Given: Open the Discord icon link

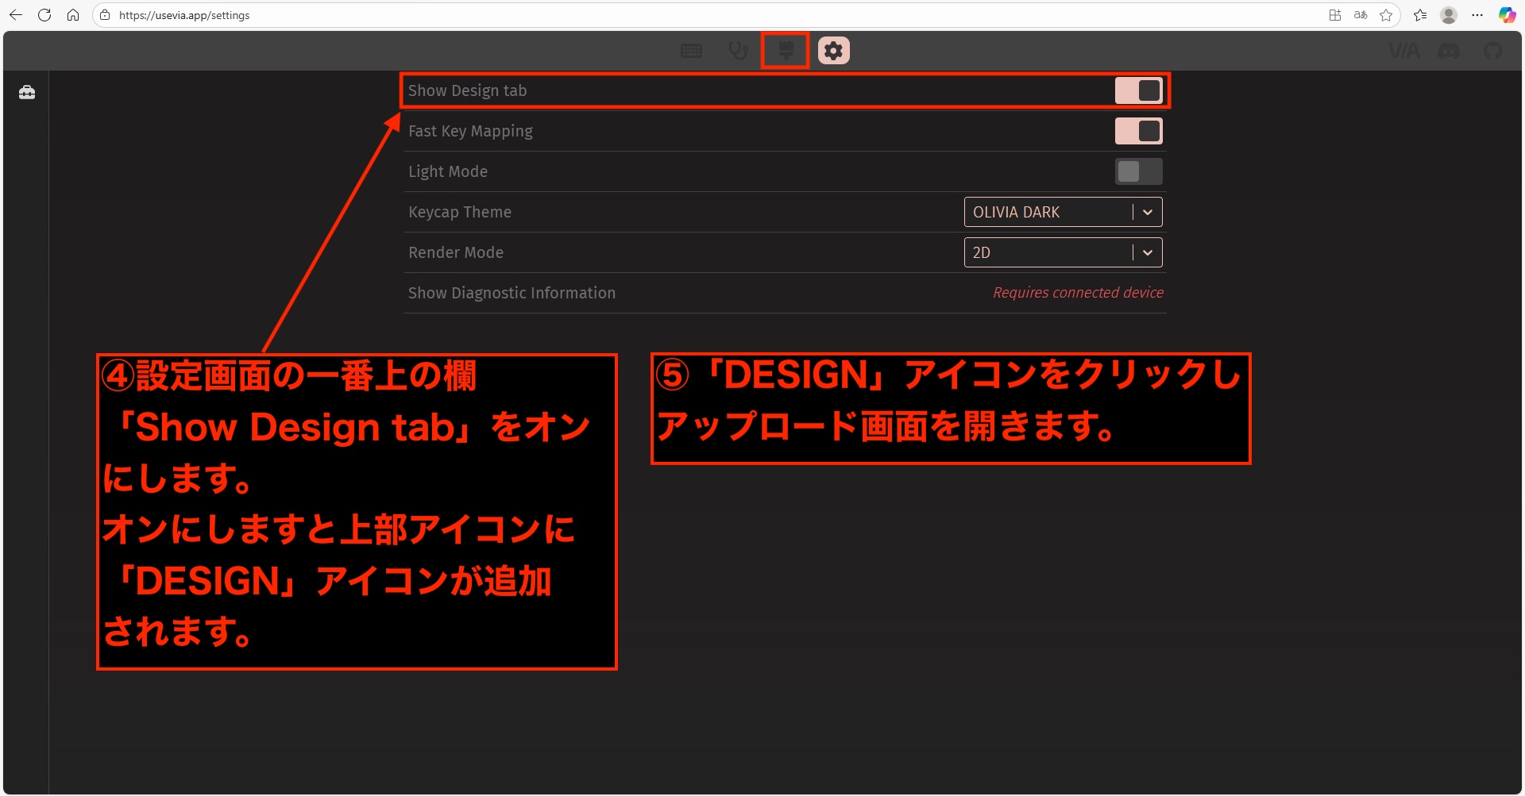Looking at the screenshot, I should (x=1449, y=51).
